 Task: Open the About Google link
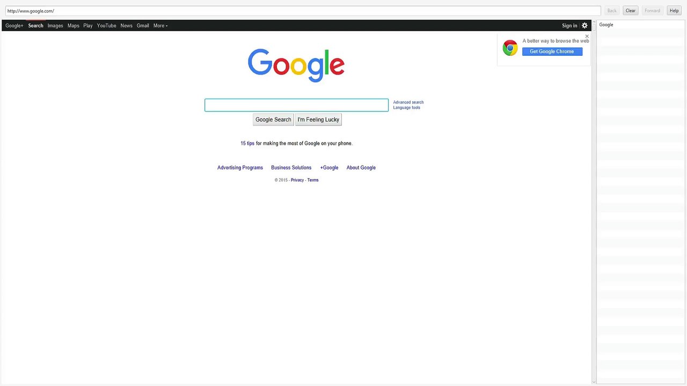click(x=361, y=168)
